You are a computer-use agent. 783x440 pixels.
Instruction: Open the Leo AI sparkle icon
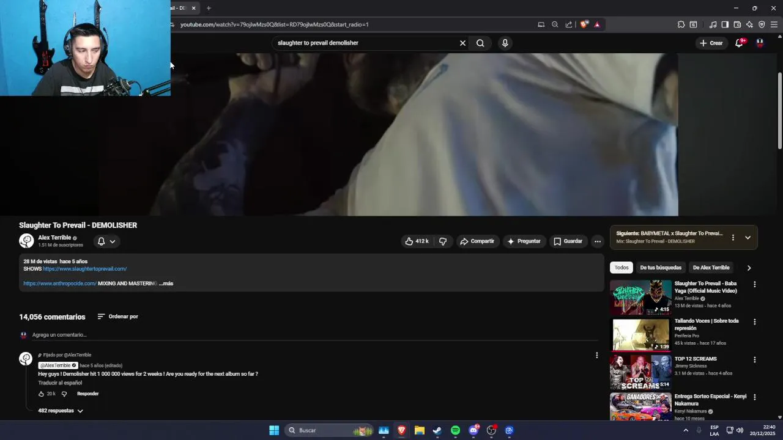(x=749, y=24)
